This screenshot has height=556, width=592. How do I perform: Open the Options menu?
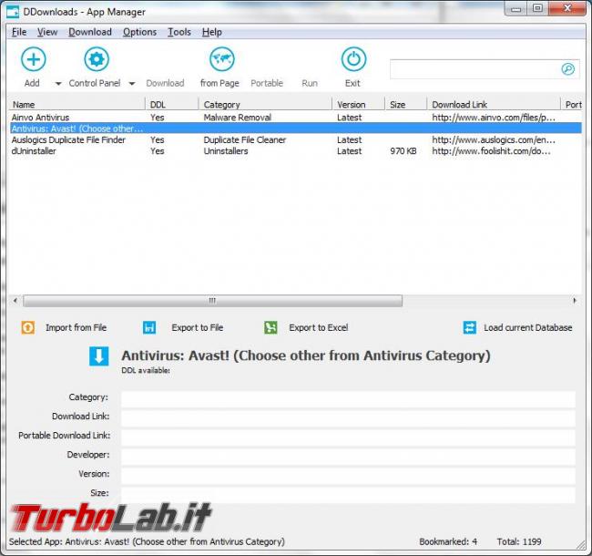pyautogui.click(x=139, y=32)
